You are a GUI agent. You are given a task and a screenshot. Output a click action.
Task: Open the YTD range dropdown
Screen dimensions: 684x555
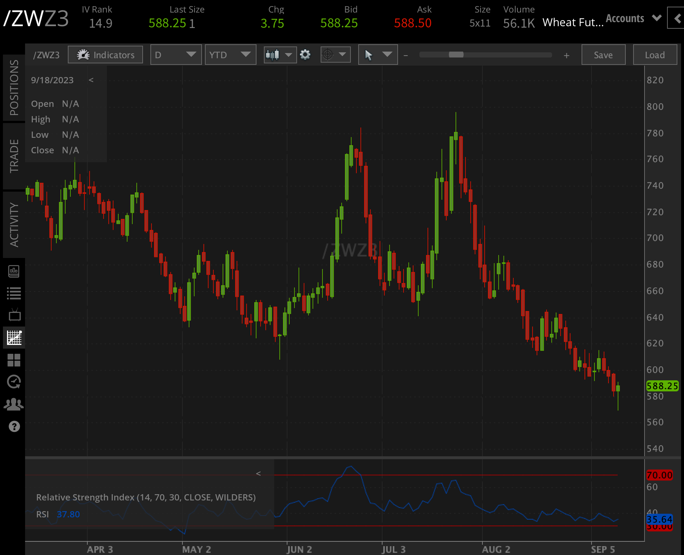[x=230, y=55]
